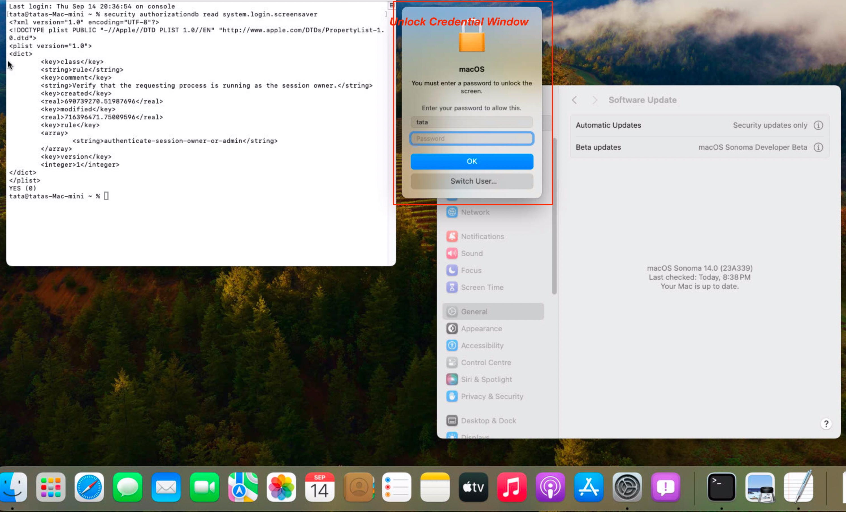Open Maps in the Dock
This screenshot has width=846, height=512.
click(x=243, y=487)
